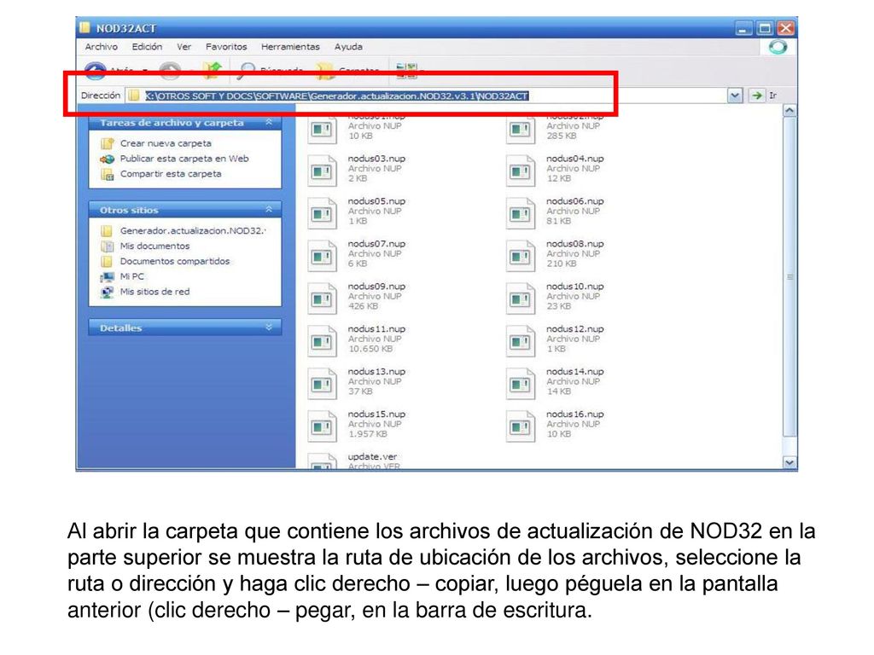Click the vertical scrollbar thumb
The width and height of the screenshot is (874, 655).
[x=790, y=277]
